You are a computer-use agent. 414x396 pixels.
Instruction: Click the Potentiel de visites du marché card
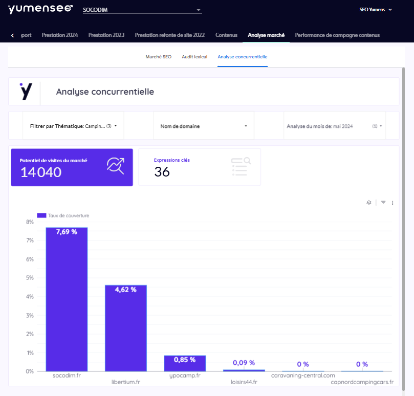72,167
